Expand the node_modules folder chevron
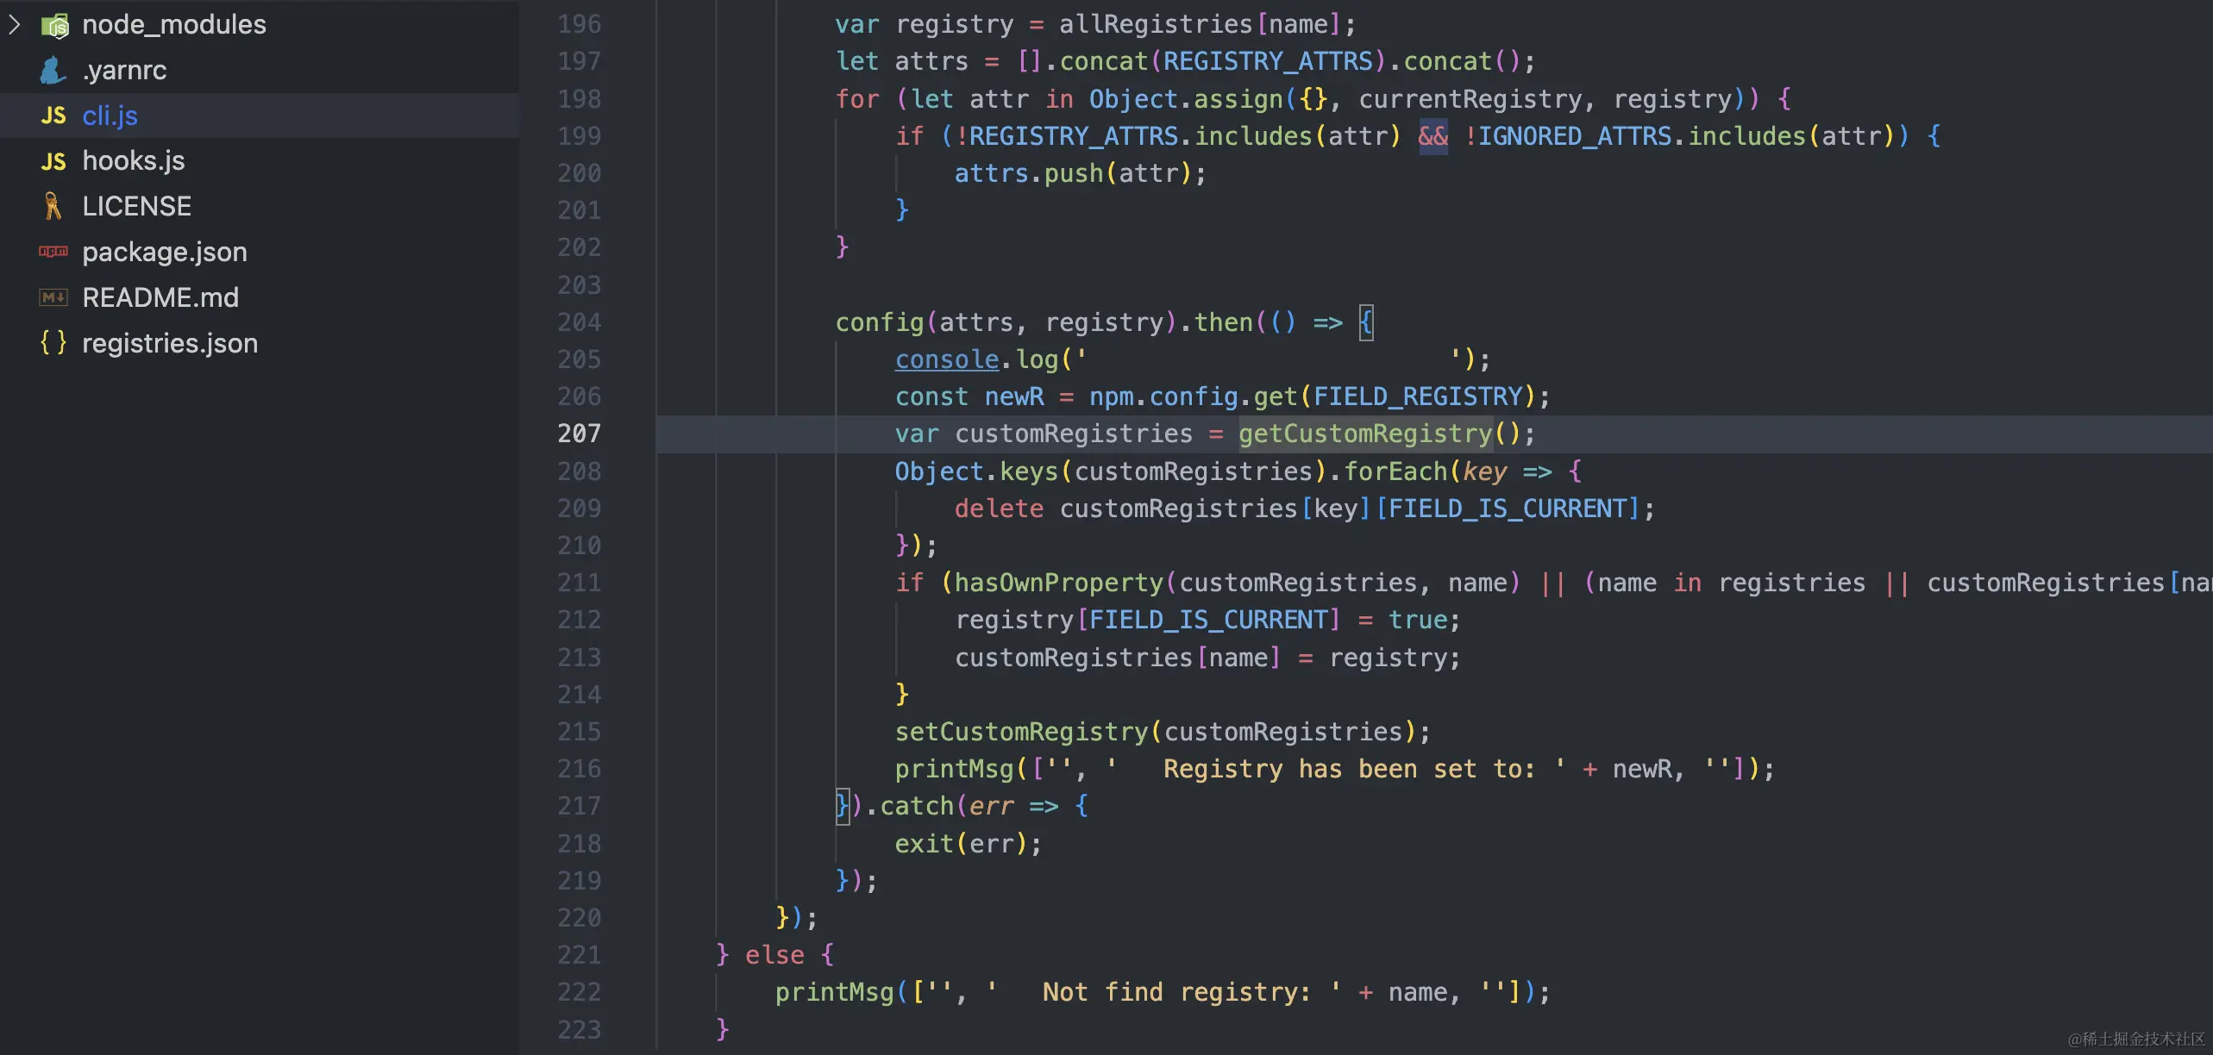 tap(15, 24)
